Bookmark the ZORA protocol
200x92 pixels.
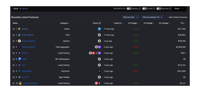[x=14, y=59]
